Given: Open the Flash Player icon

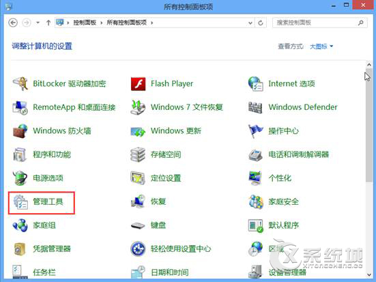Looking at the screenshot, I should tap(138, 84).
